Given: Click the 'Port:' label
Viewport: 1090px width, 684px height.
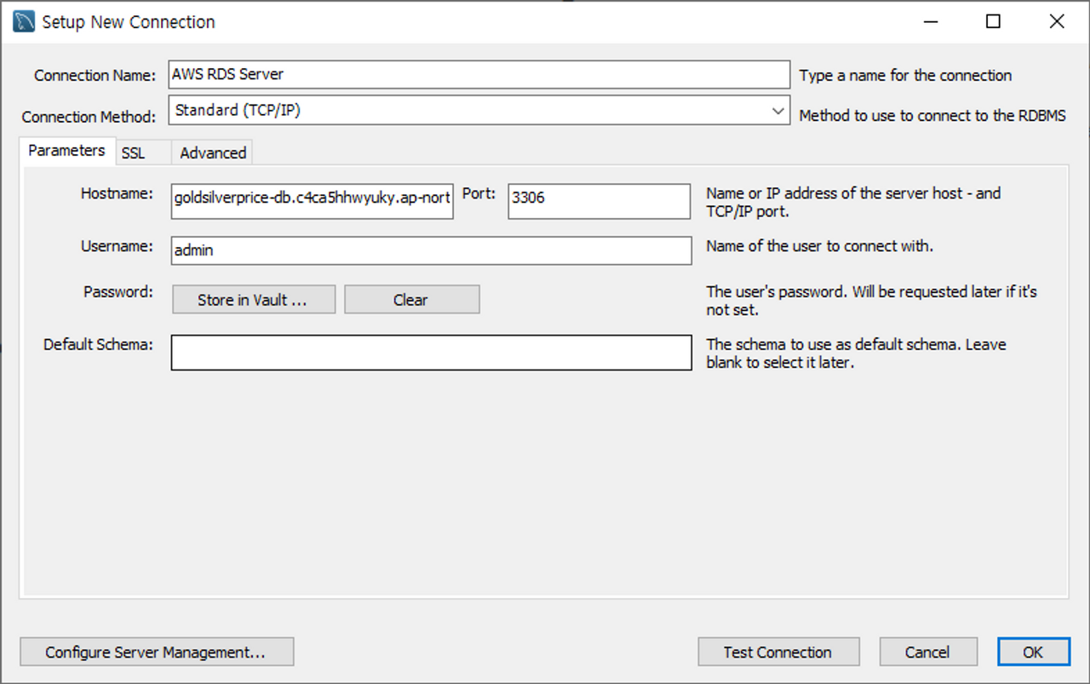Looking at the screenshot, I should click(479, 193).
